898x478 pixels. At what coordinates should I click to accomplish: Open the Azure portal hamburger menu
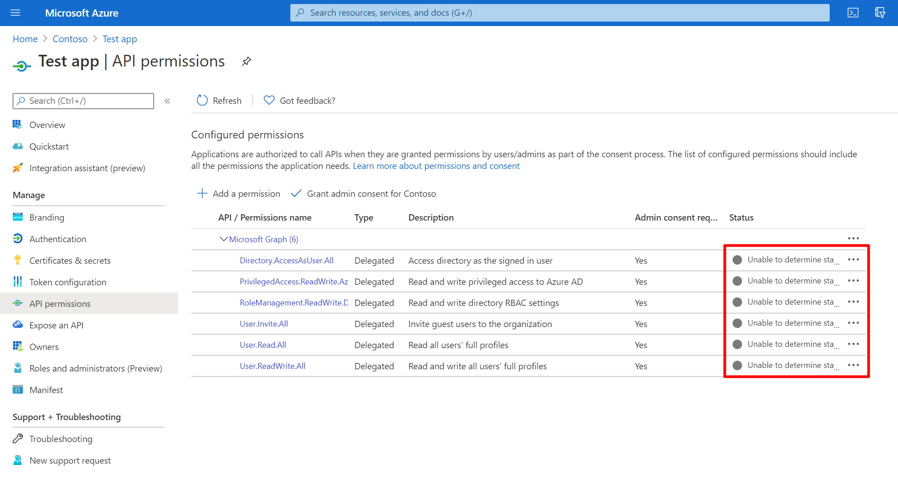pos(15,13)
